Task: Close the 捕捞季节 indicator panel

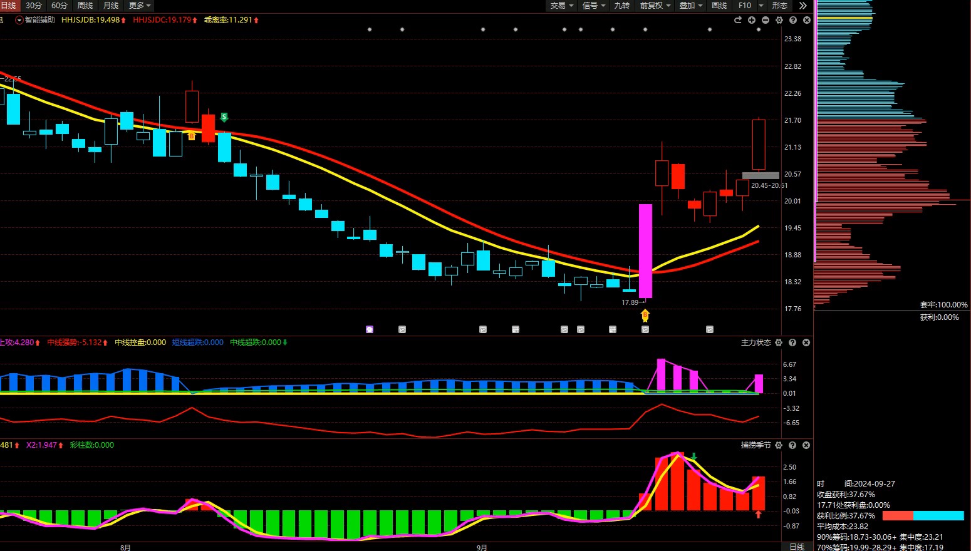Action: [806, 445]
